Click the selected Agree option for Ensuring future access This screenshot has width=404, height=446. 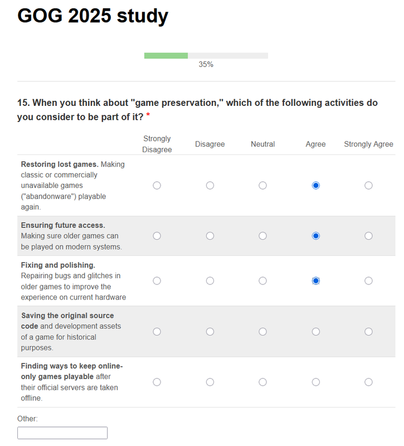point(315,236)
